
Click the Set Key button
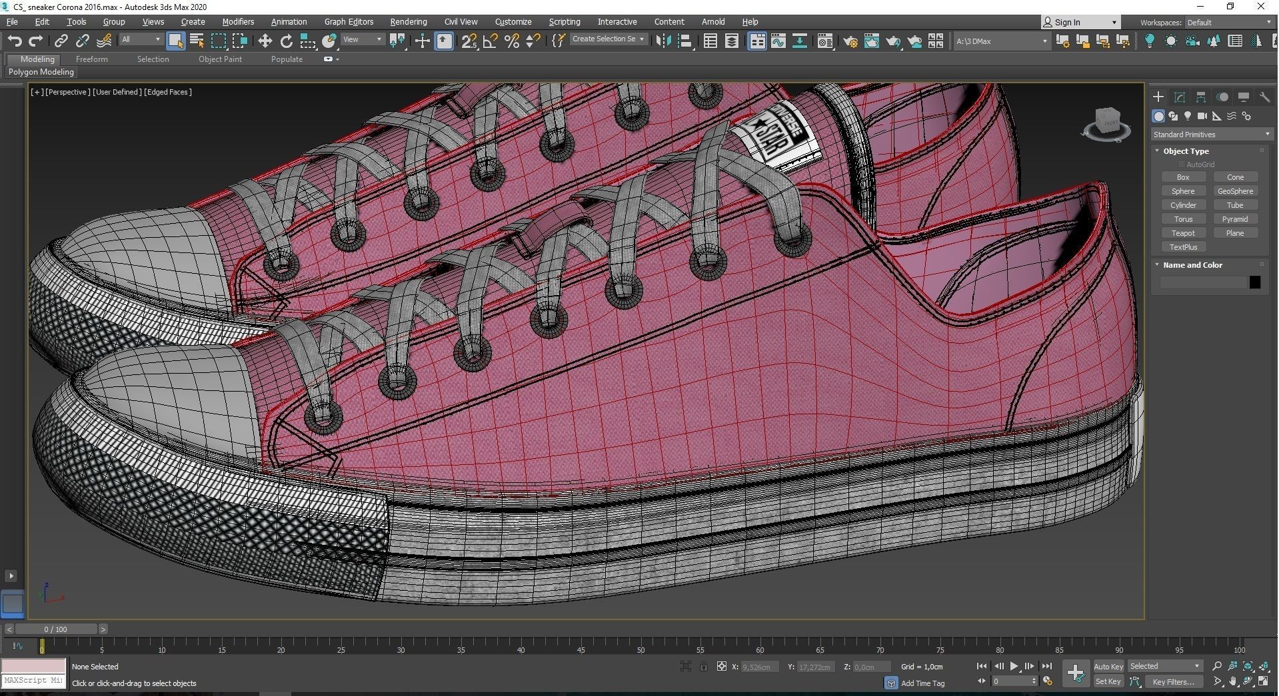1108,681
